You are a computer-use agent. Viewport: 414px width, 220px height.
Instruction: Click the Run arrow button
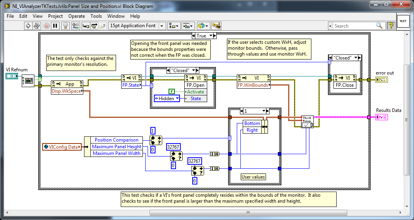[28, 26]
